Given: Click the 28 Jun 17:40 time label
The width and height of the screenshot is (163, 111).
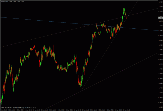Looking at the screenshot, I should point(126,110).
